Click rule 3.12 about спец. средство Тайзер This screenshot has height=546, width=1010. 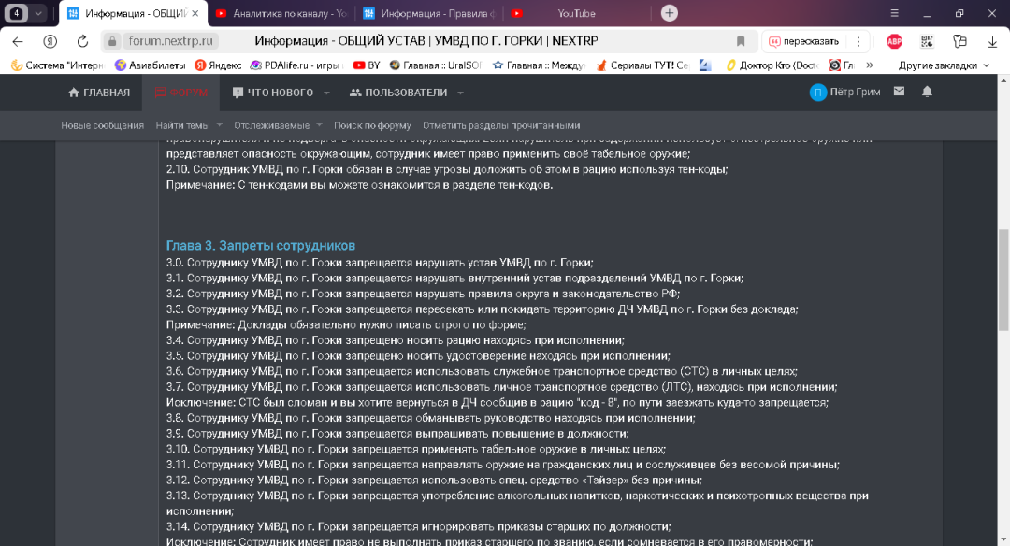[434, 481]
